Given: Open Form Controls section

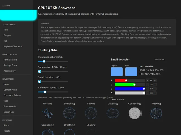Looking at the screenshot, I should tap(10, 60).
